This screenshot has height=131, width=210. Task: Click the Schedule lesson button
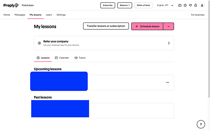coord(147,26)
